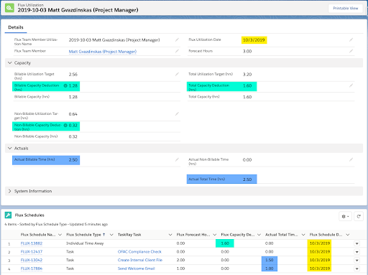The width and height of the screenshot is (368, 275).
Task: Open Send Welcome Email task
Action: [137, 269]
